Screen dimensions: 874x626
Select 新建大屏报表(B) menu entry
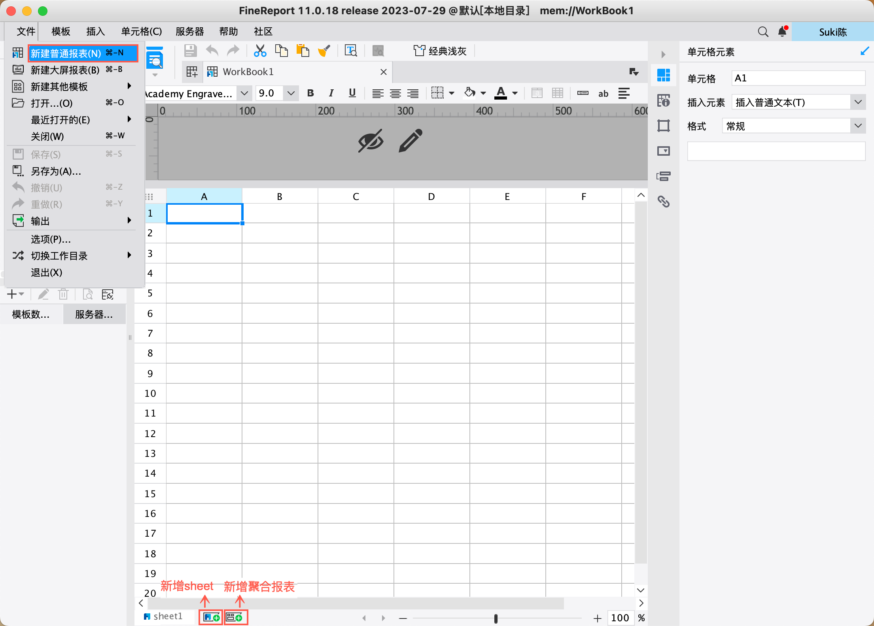65,70
